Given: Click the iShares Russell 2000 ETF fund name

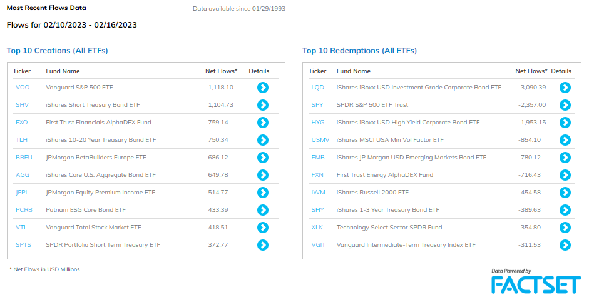Looking at the screenshot, I should click(372, 192).
